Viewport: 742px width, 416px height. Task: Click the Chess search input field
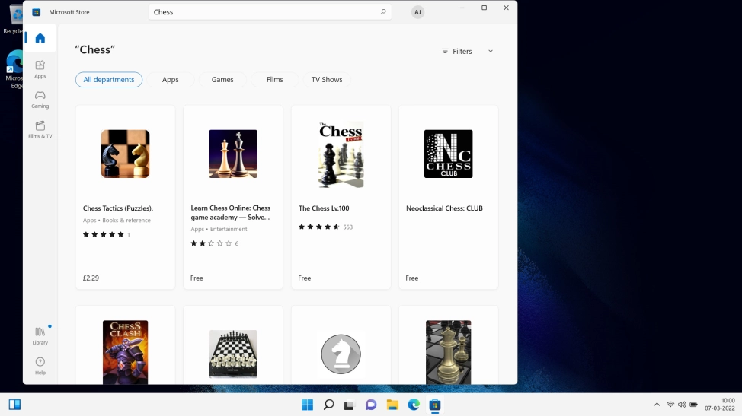(263, 12)
